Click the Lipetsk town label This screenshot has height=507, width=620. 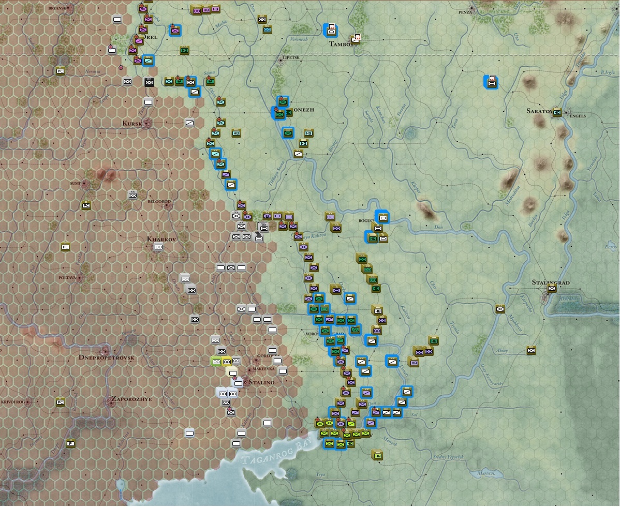point(291,58)
